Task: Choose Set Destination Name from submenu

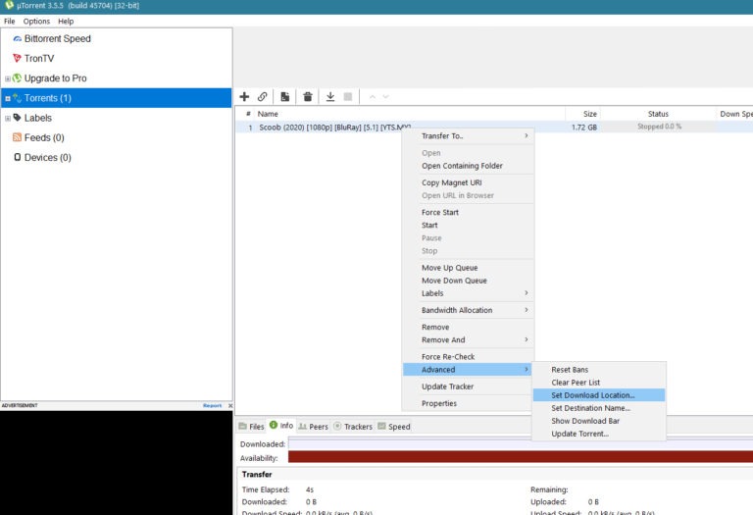Action: [x=599, y=408]
